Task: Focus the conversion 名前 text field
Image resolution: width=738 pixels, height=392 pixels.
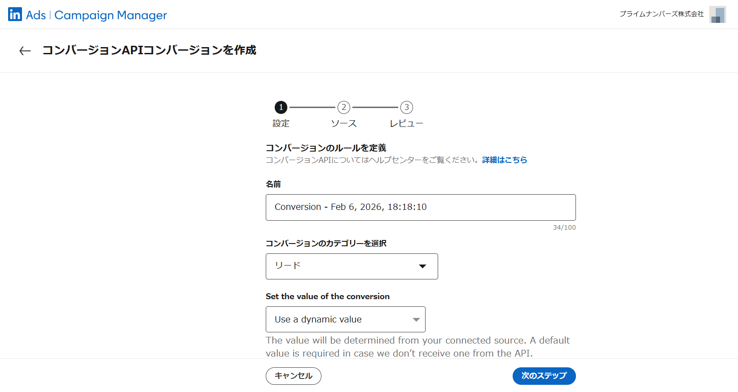Action: (x=420, y=207)
